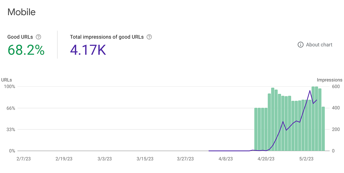Click the last green bar in chart

pyautogui.click(x=323, y=129)
